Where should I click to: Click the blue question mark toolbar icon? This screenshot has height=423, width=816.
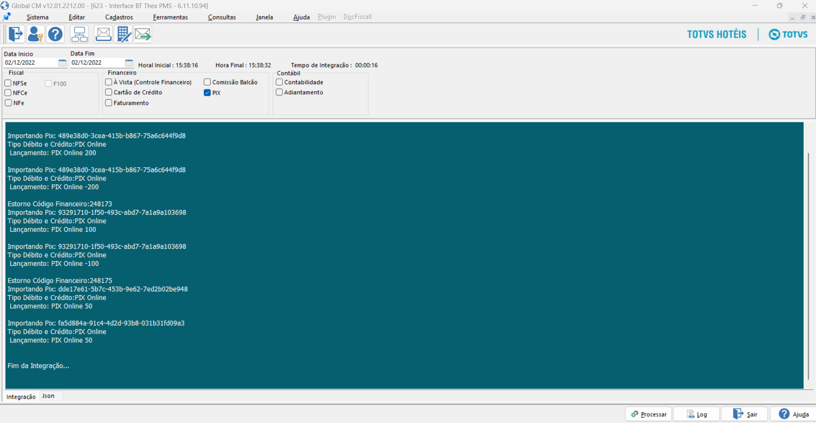click(x=55, y=34)
